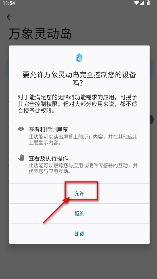Select the 查看及执行操作 heading

pos(48,158)
